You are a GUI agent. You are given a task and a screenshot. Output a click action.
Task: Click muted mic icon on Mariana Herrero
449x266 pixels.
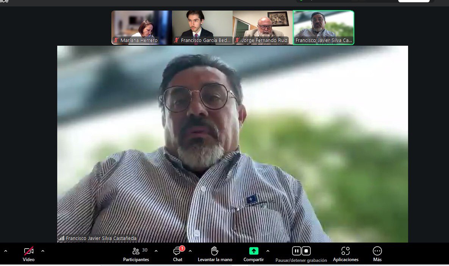116,40
